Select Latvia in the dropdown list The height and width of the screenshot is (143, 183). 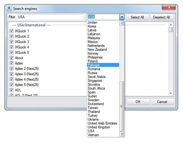click(x=103, y=30)
